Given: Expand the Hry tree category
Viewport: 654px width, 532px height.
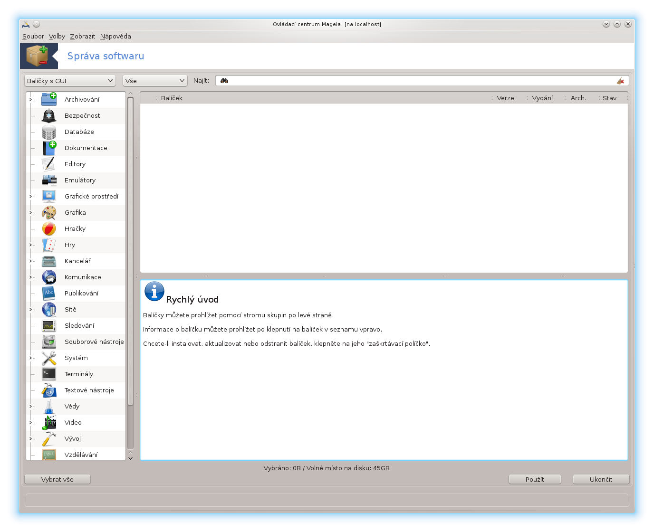Looking at the screenshot, I should click(31, 245).
